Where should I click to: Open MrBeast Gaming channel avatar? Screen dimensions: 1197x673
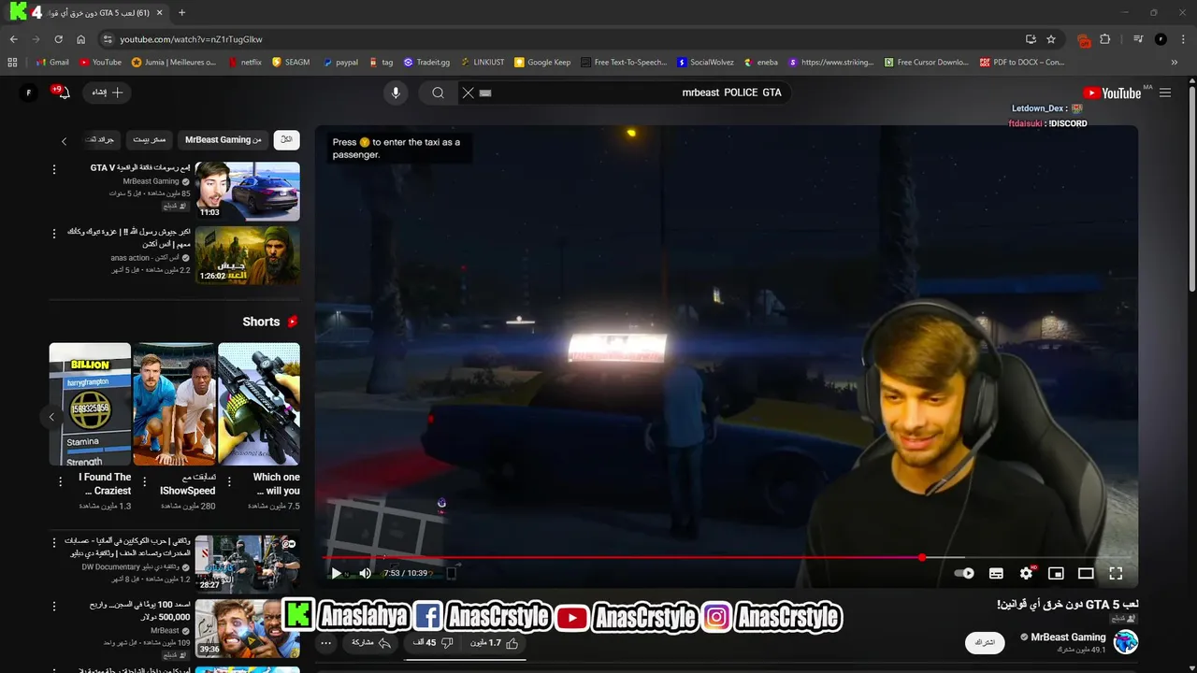pyautogui.click(x=1125, y=642)
